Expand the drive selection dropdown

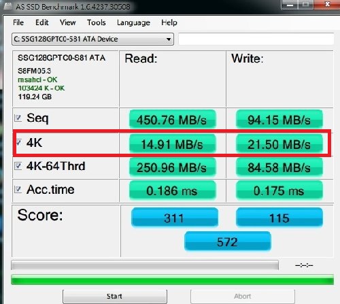click(x=169, y=39)
